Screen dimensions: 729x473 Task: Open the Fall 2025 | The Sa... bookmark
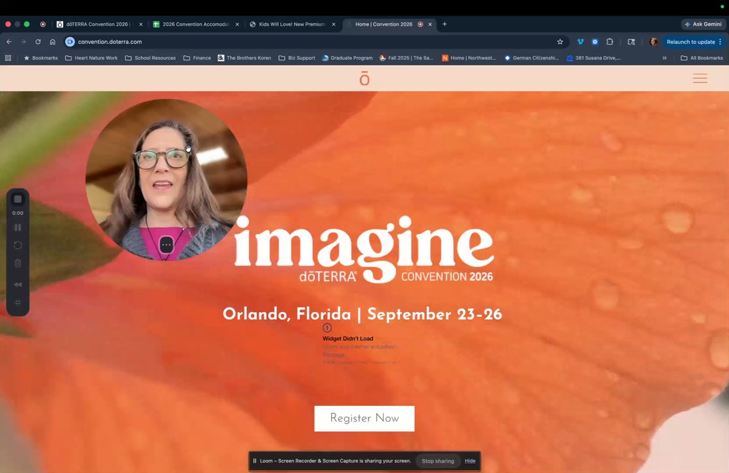point(406,58)
